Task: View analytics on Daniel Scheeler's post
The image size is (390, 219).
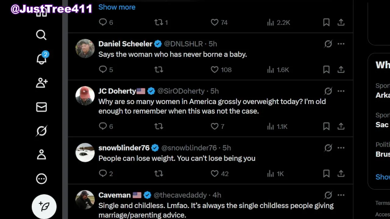Action: click(271, 70)
